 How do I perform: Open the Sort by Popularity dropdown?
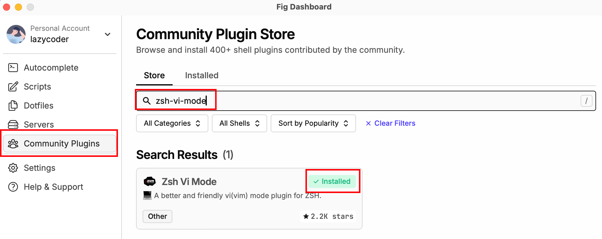click(x=313, y=123)
